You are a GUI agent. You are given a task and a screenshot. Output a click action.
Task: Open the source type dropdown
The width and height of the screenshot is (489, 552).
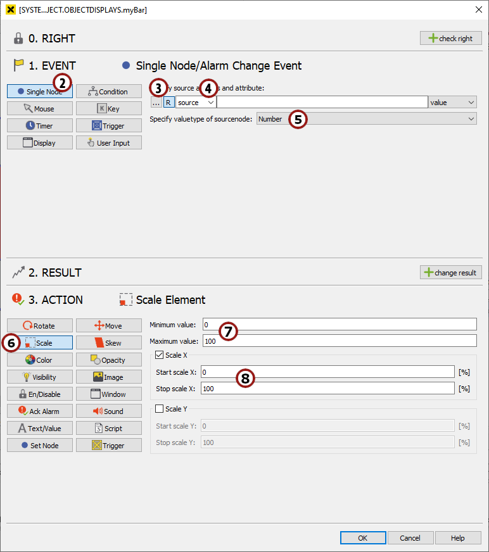click(196, 103)
